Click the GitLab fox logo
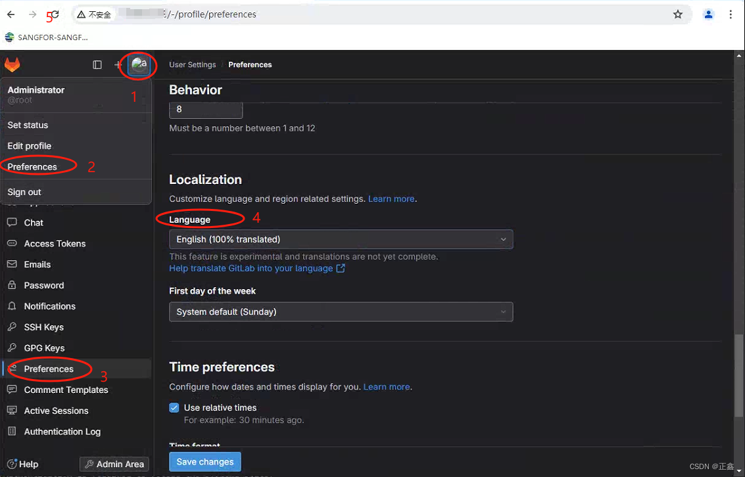 (x=12, y=64)
